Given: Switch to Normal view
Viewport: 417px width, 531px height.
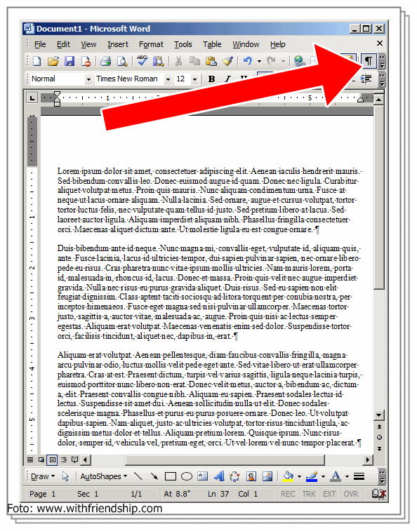Looking at the screenshot, I should coord(30,459).
